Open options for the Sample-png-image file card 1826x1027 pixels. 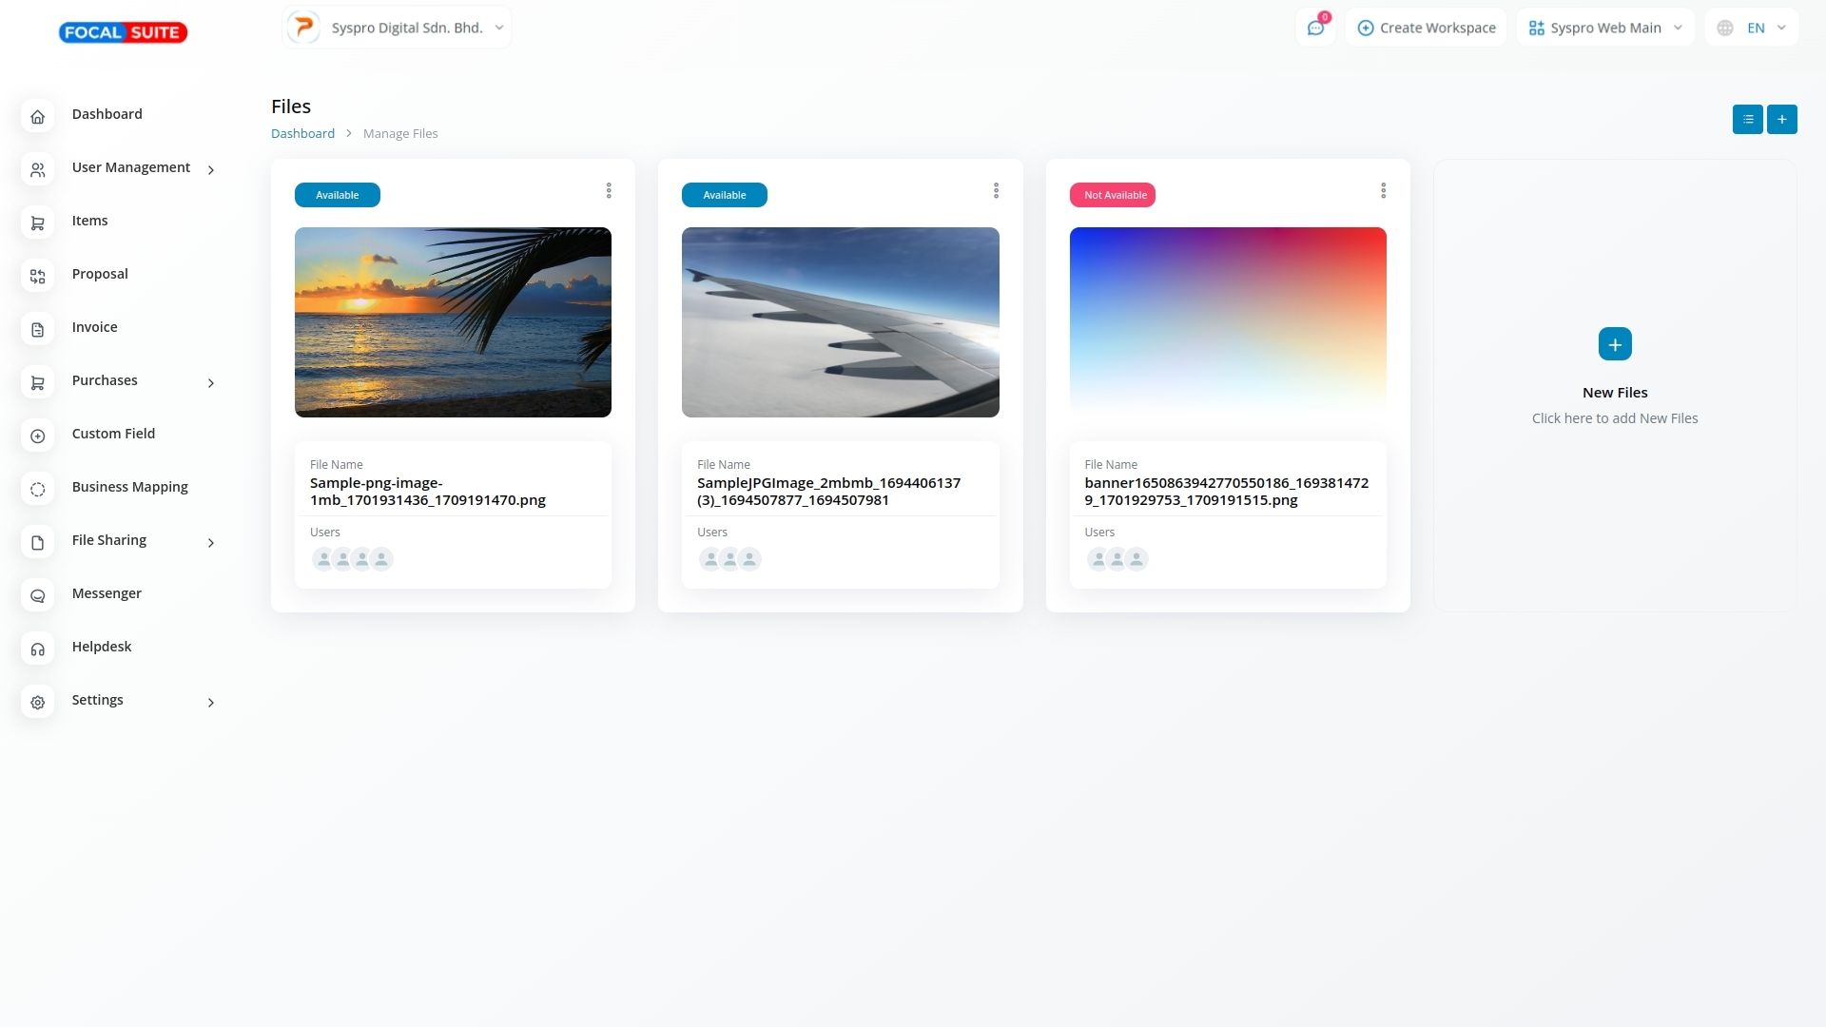coord(609,191)
